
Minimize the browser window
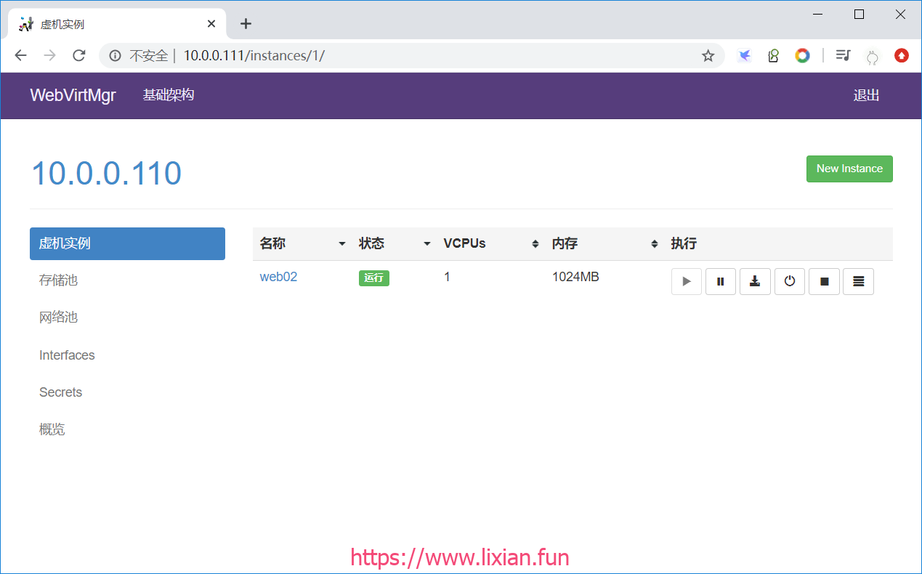point(819,15)
